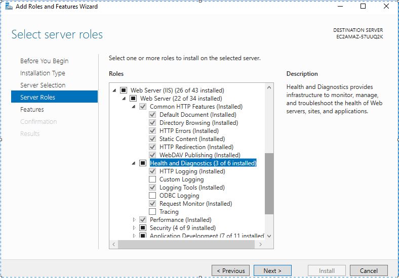Toggle the Logging Tools checkbox

pyautogui.click(x=152, y=188)
